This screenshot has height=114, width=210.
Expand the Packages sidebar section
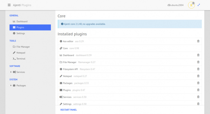tap(11, 85)
